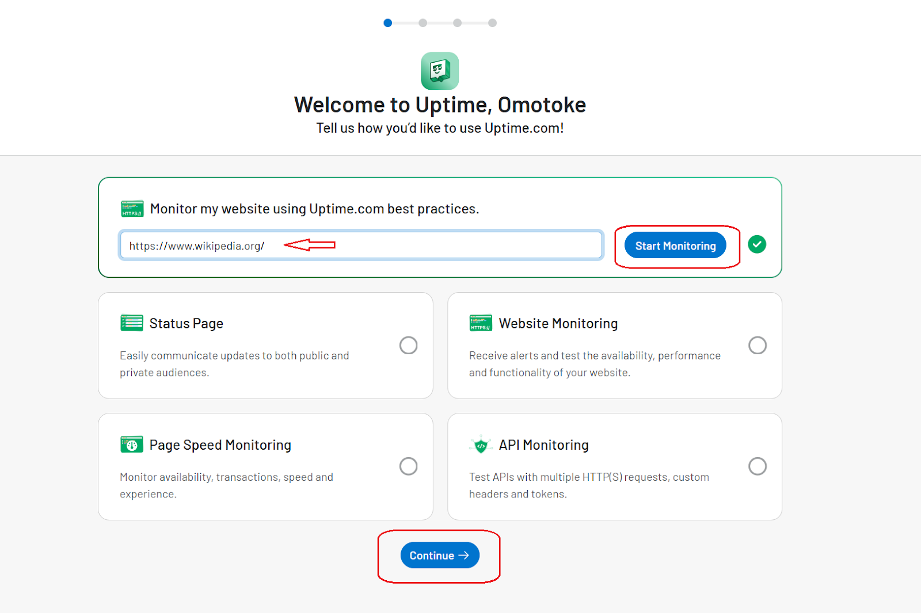Jump to the third onboarding step dot
Viewport: 921px width, 613px height.
(x=457, y=23)
